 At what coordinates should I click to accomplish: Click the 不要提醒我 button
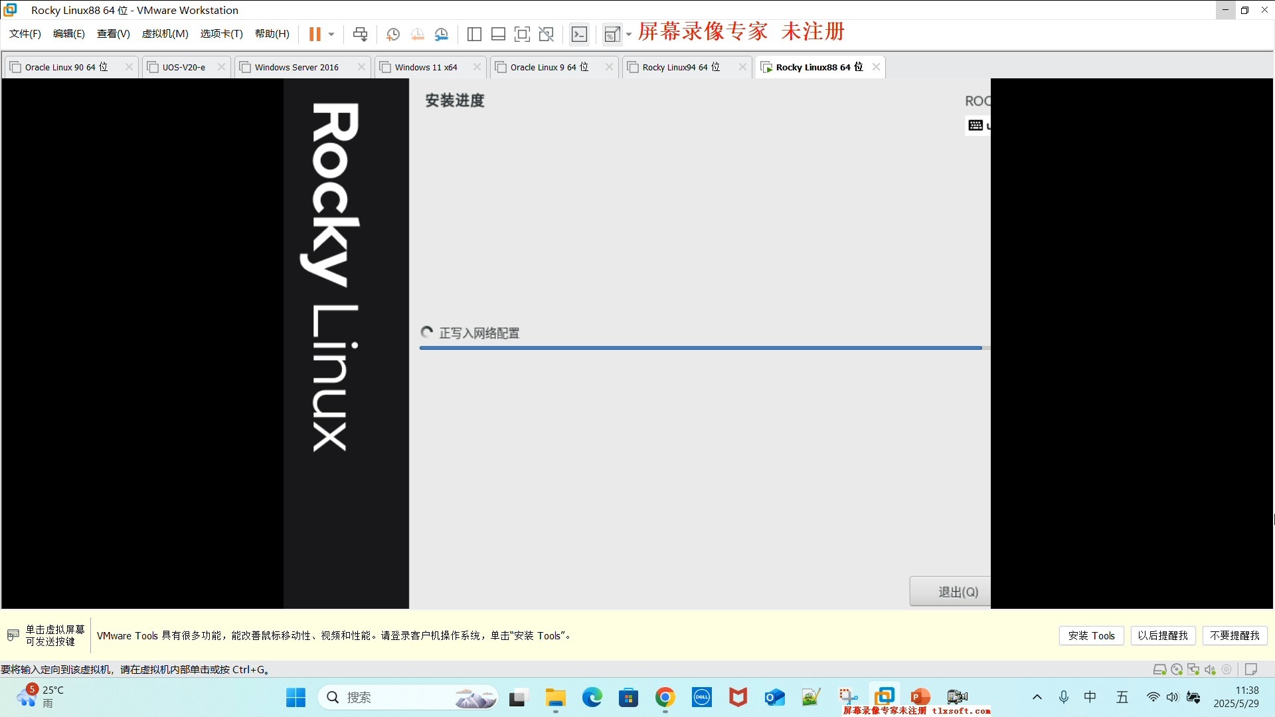(1234, 635)
